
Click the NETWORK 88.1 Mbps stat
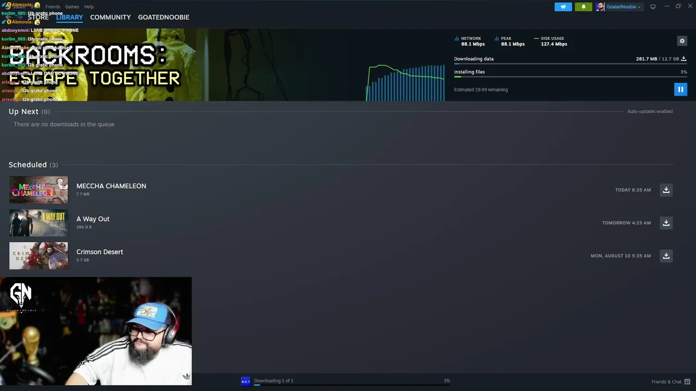(469, 41)
